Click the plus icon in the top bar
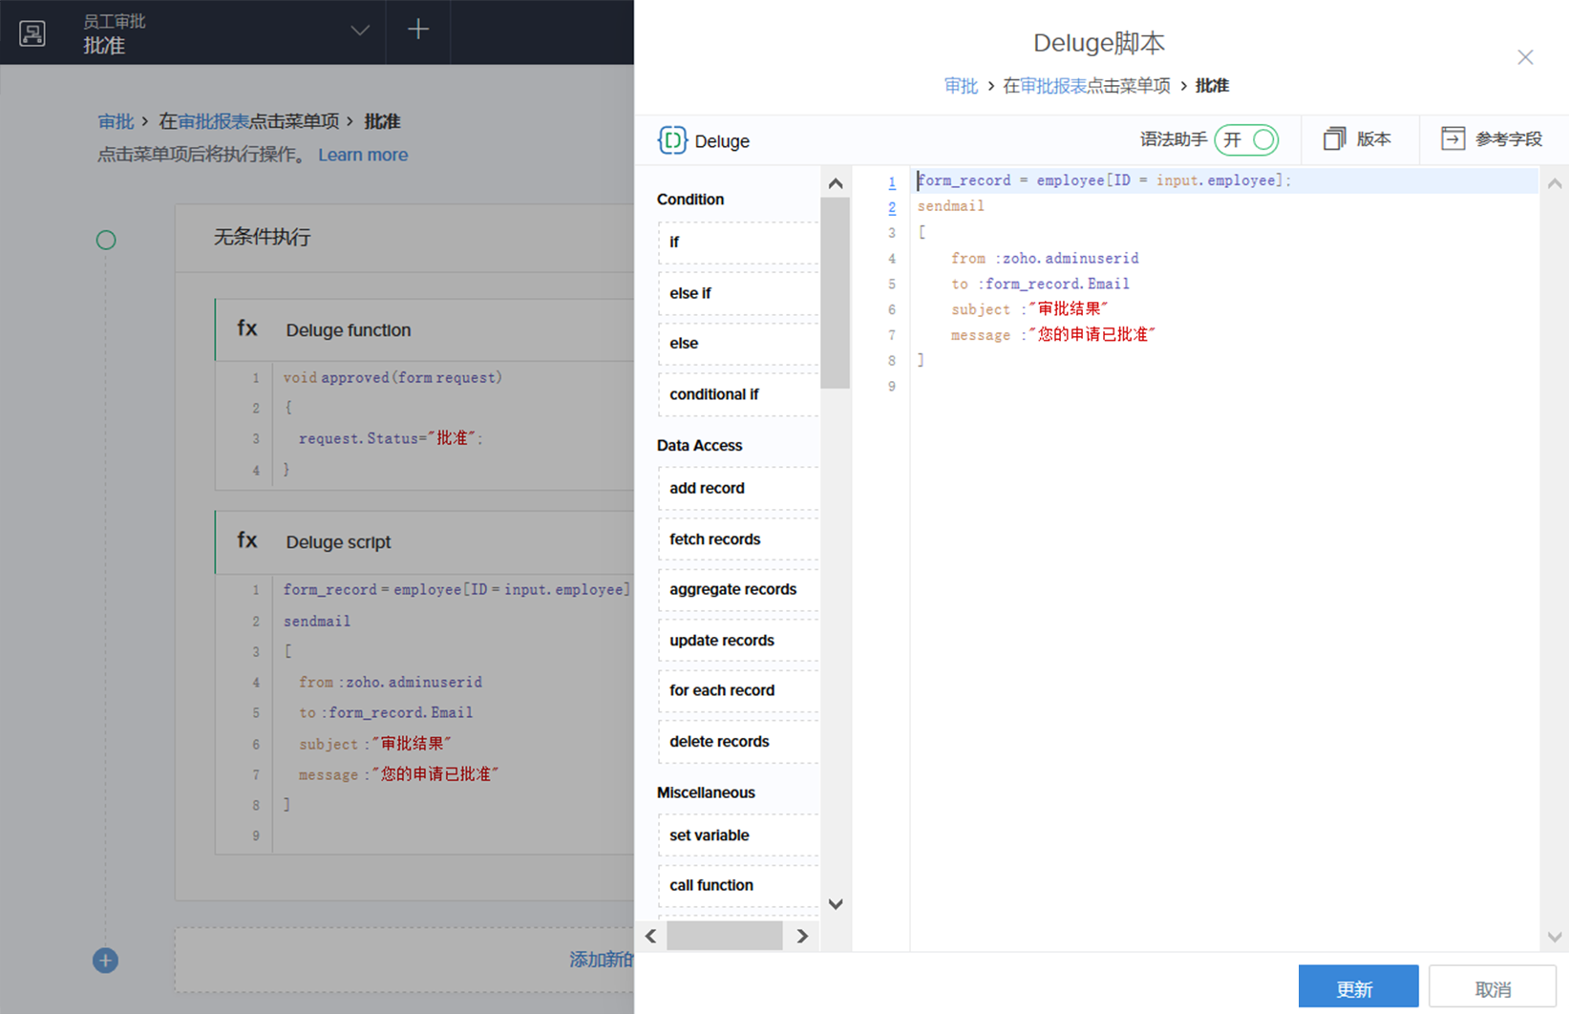Viewport: 1569px width, 1014px height. pos(418,30)
